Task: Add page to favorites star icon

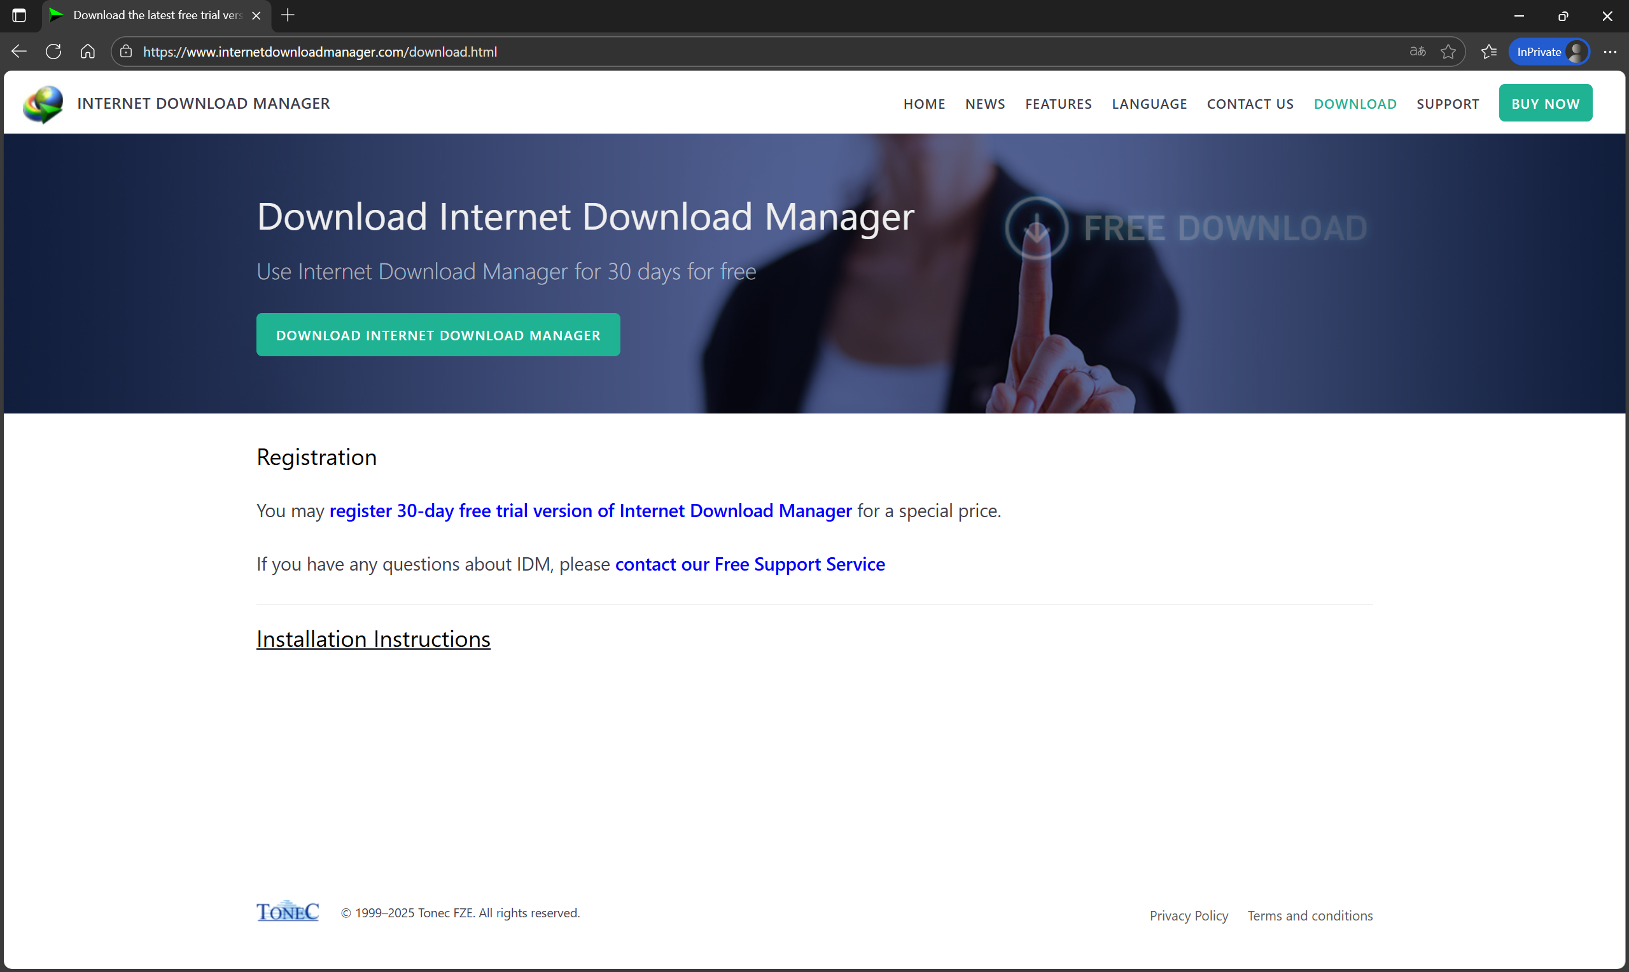Action: [1448, 52]
